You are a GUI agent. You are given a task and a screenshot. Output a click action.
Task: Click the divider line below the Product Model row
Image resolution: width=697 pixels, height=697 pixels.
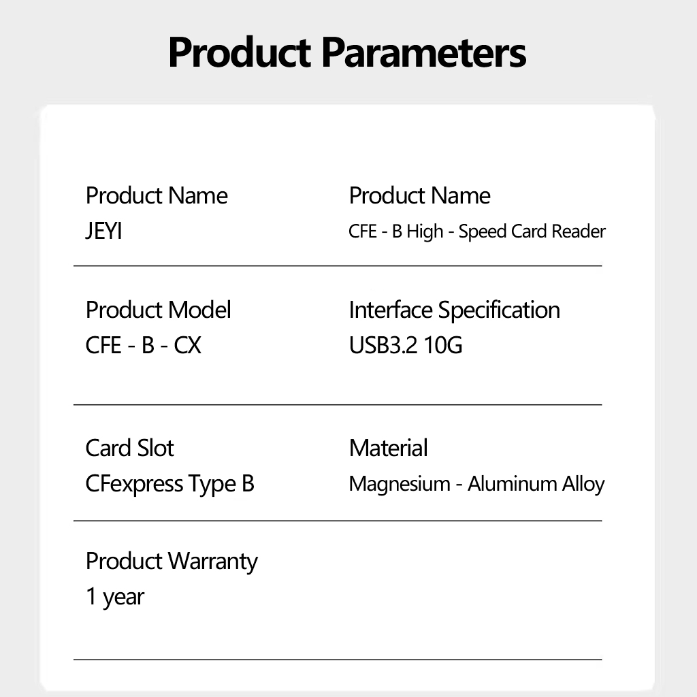click(x=338, y=404)
